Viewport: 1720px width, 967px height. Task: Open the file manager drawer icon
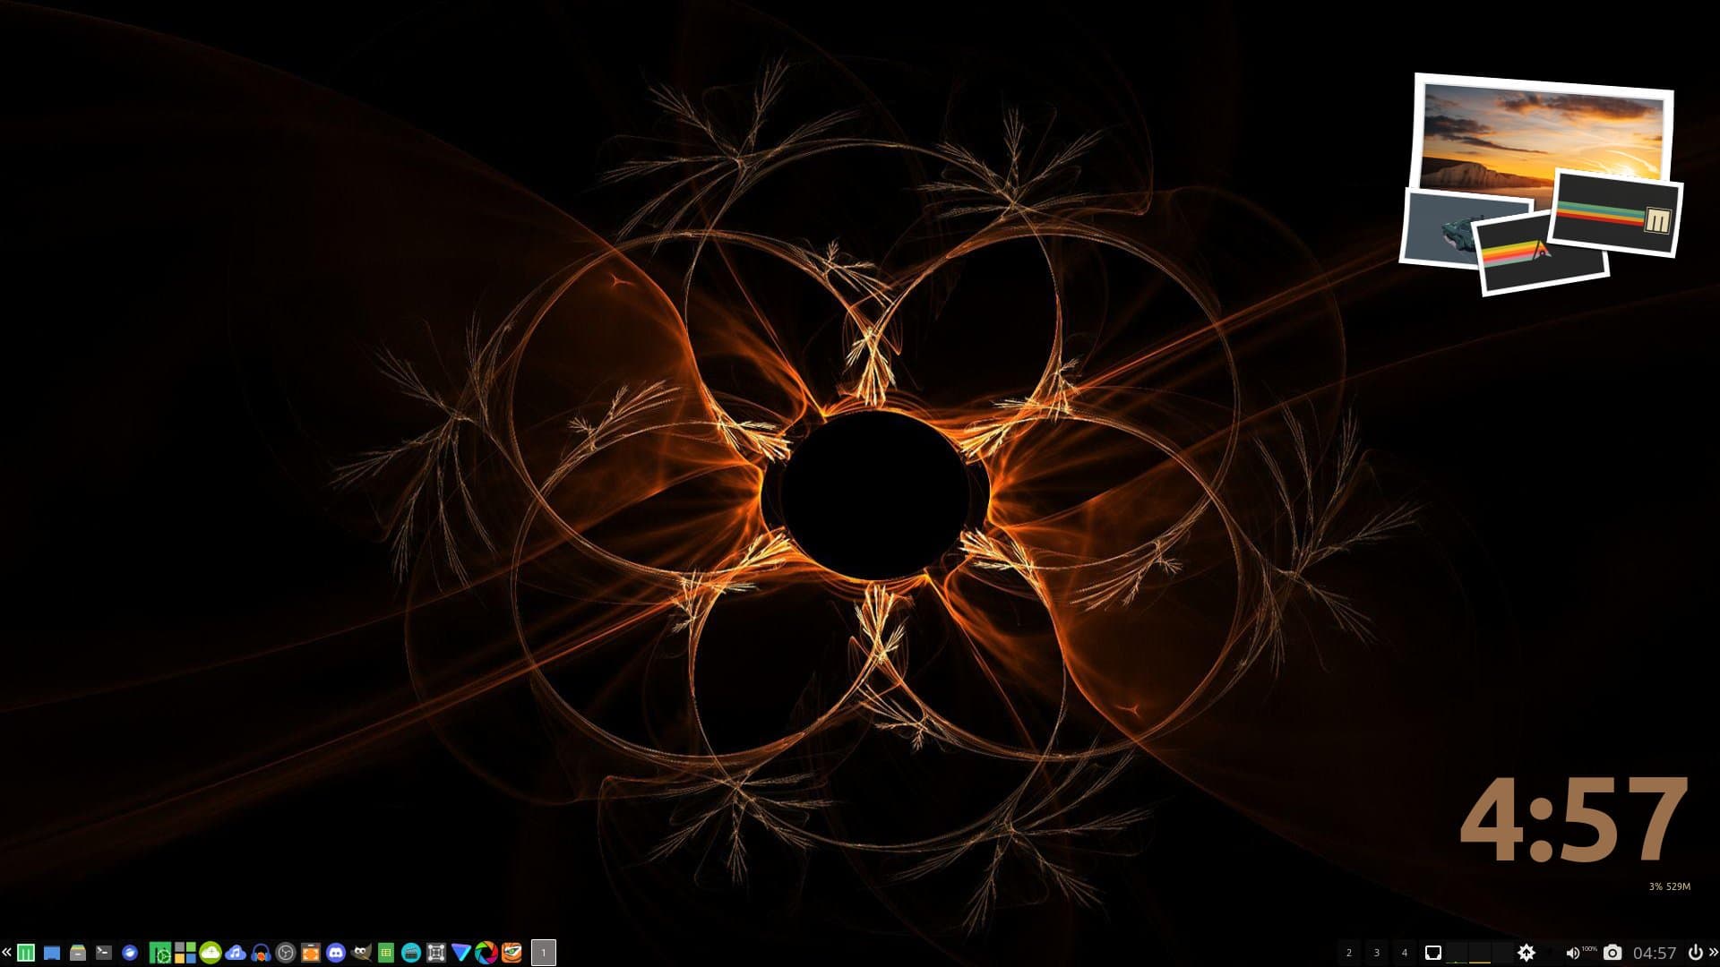pyautogui.click(x=78, y=953)
